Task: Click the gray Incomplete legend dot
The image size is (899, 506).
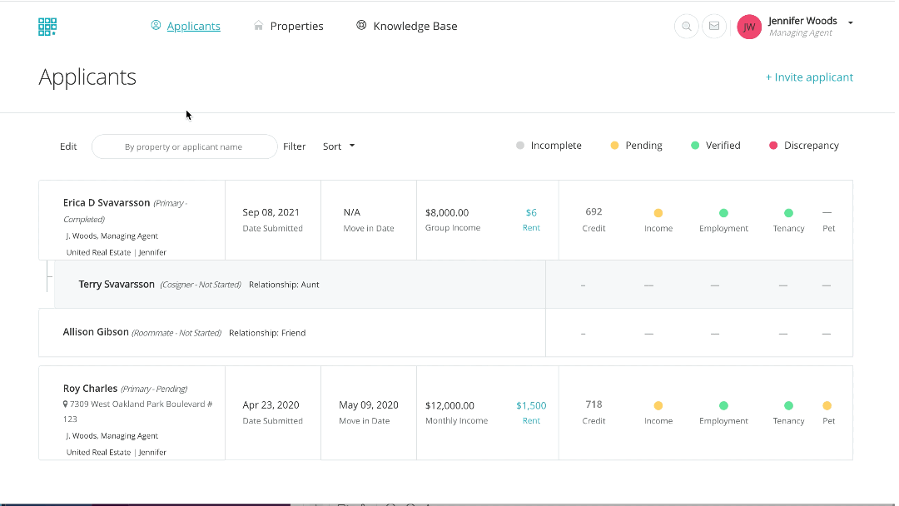Action: pos(520,146)
